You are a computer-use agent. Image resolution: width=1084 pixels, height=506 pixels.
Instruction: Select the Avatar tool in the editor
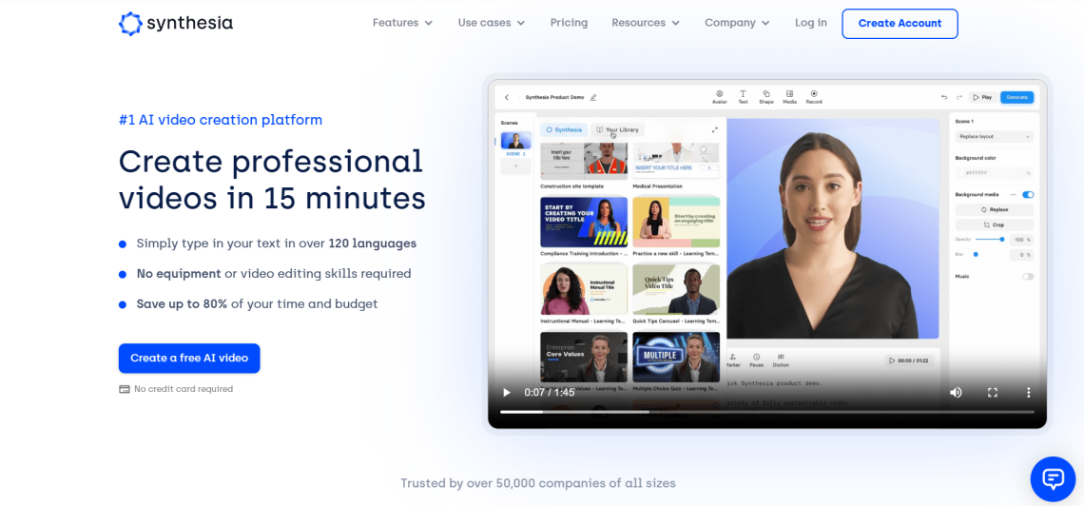719,97
